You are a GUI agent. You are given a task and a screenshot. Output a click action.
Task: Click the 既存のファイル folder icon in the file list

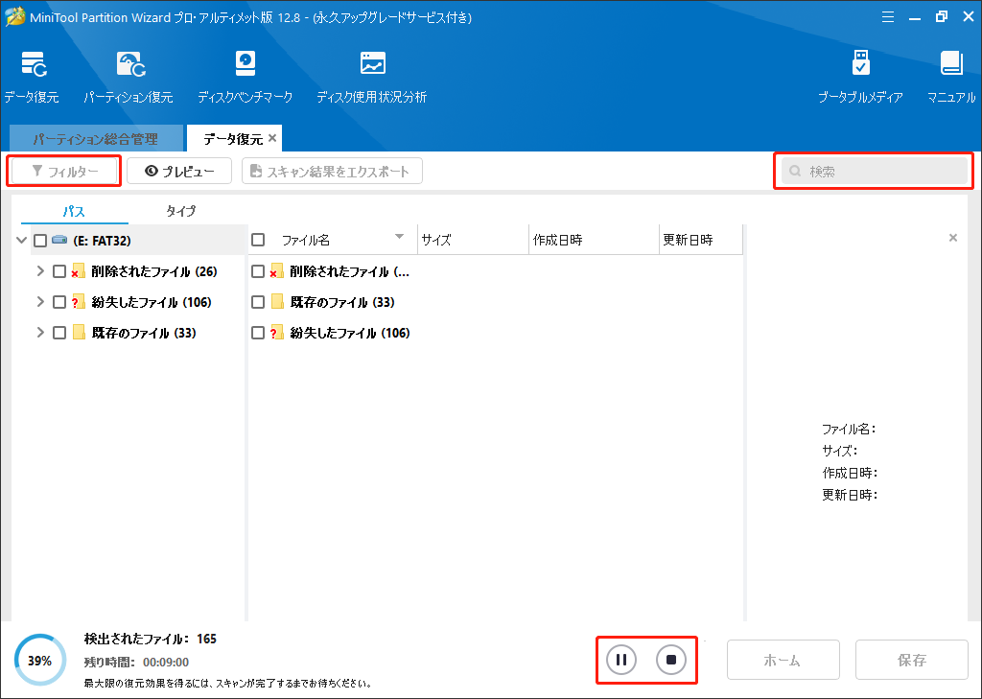pos(277,302)
